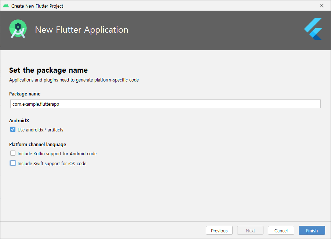Click the disabled Next button
This screenshot has height=239, width=331.
point(250,230)
